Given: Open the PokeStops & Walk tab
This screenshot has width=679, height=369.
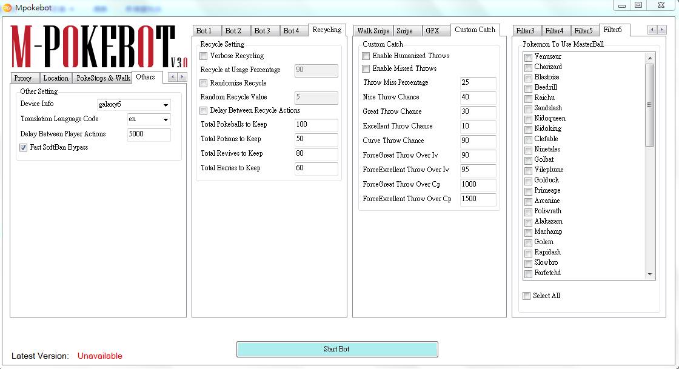Looking at the screenshot, I should point(103,78).
